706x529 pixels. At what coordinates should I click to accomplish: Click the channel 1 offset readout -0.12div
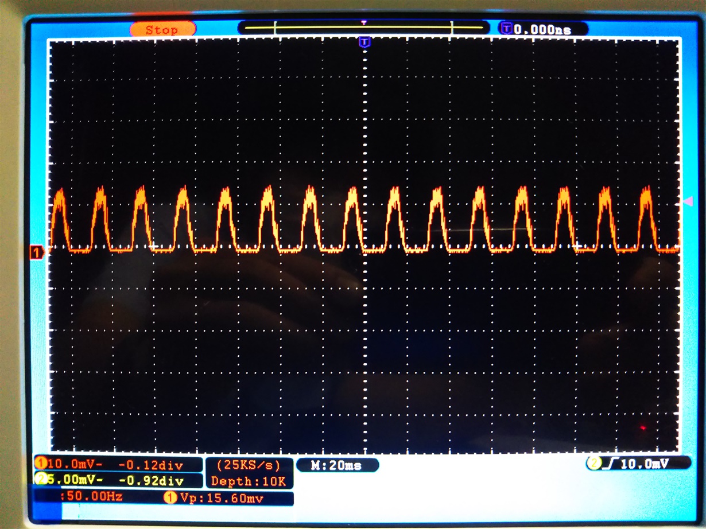(150, 464)
